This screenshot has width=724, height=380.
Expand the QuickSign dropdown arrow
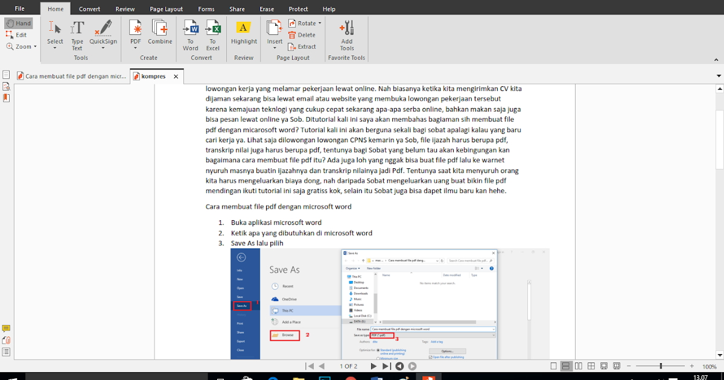103,48
